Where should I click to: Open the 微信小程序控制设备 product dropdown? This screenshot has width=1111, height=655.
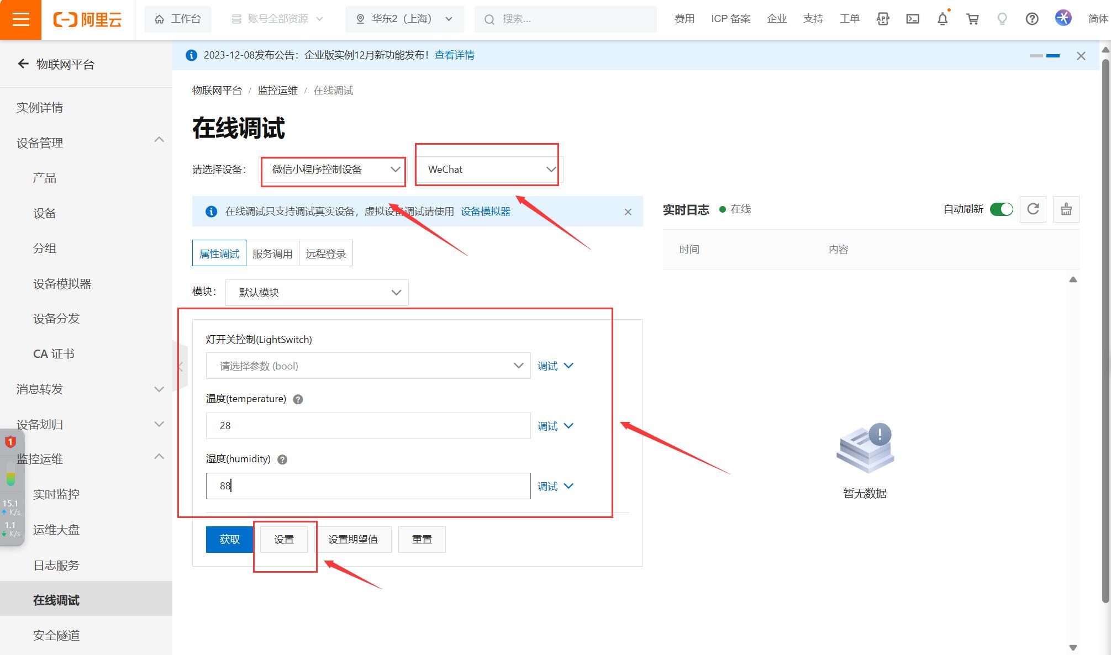[x=333, y=170]
